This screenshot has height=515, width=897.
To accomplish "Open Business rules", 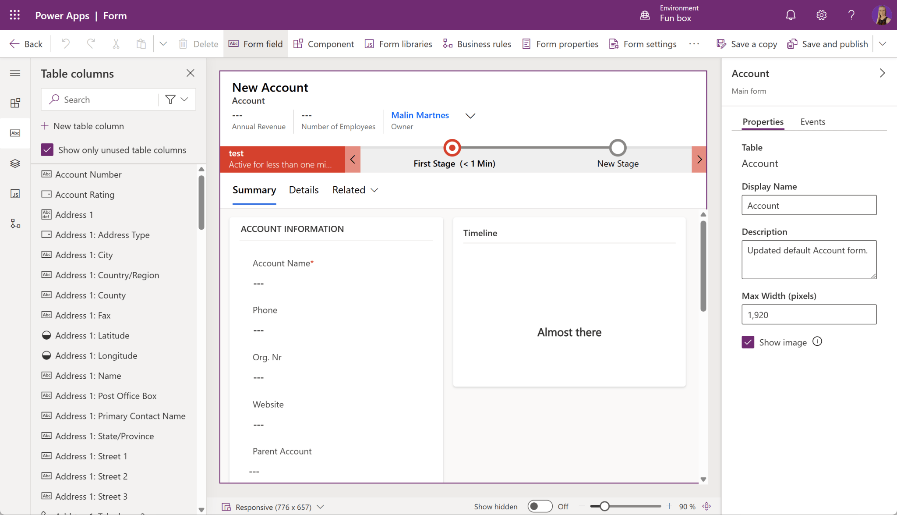I will coord(477,44).
